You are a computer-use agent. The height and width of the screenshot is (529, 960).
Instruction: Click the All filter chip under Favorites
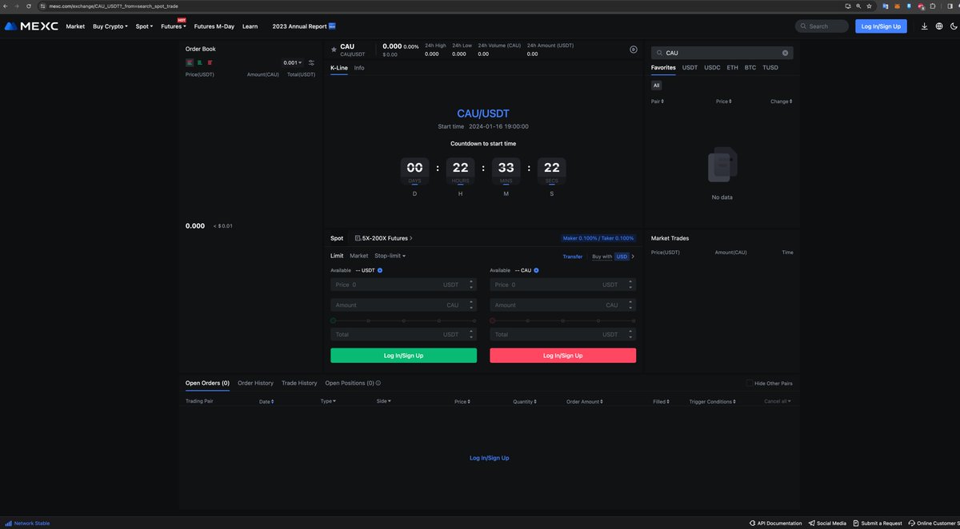[x=656, y=85]
